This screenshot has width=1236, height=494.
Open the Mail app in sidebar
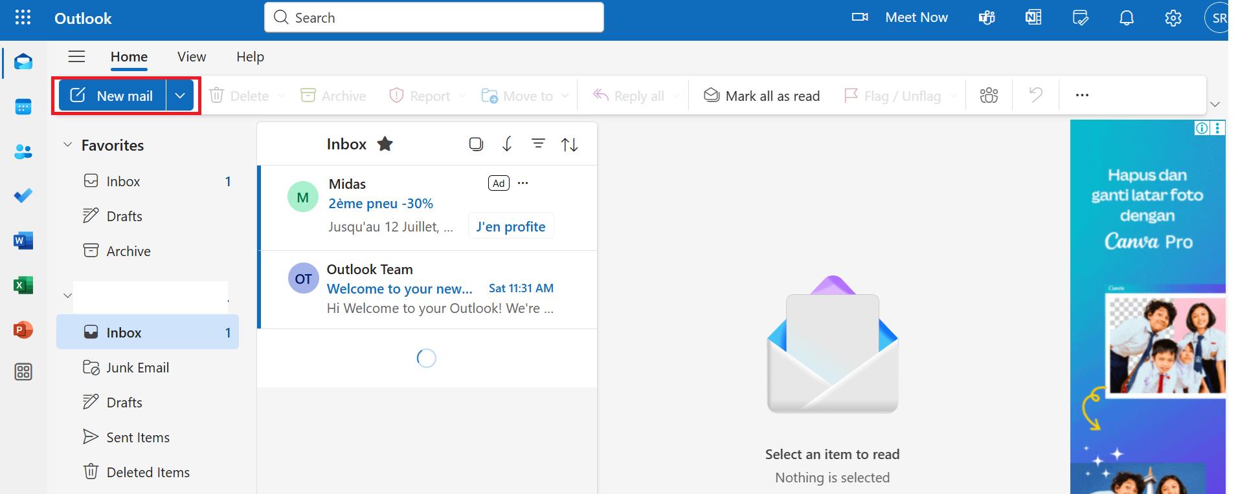[x=23, y=62]
